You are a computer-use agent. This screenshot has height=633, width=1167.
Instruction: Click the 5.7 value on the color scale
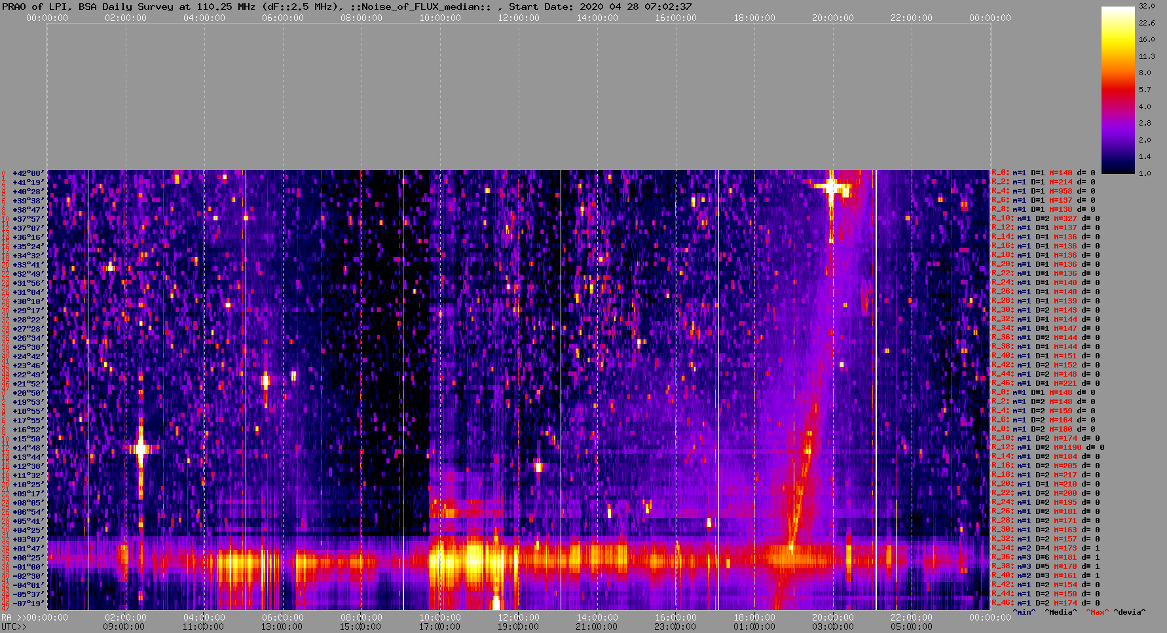coord(1145,90)
